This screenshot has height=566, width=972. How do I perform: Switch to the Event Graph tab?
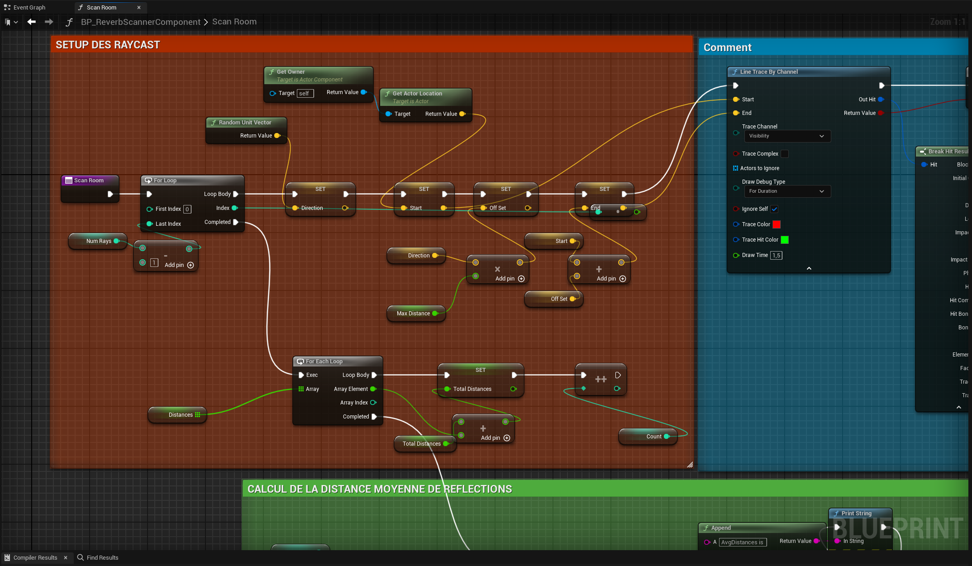[x=29, y=7]
